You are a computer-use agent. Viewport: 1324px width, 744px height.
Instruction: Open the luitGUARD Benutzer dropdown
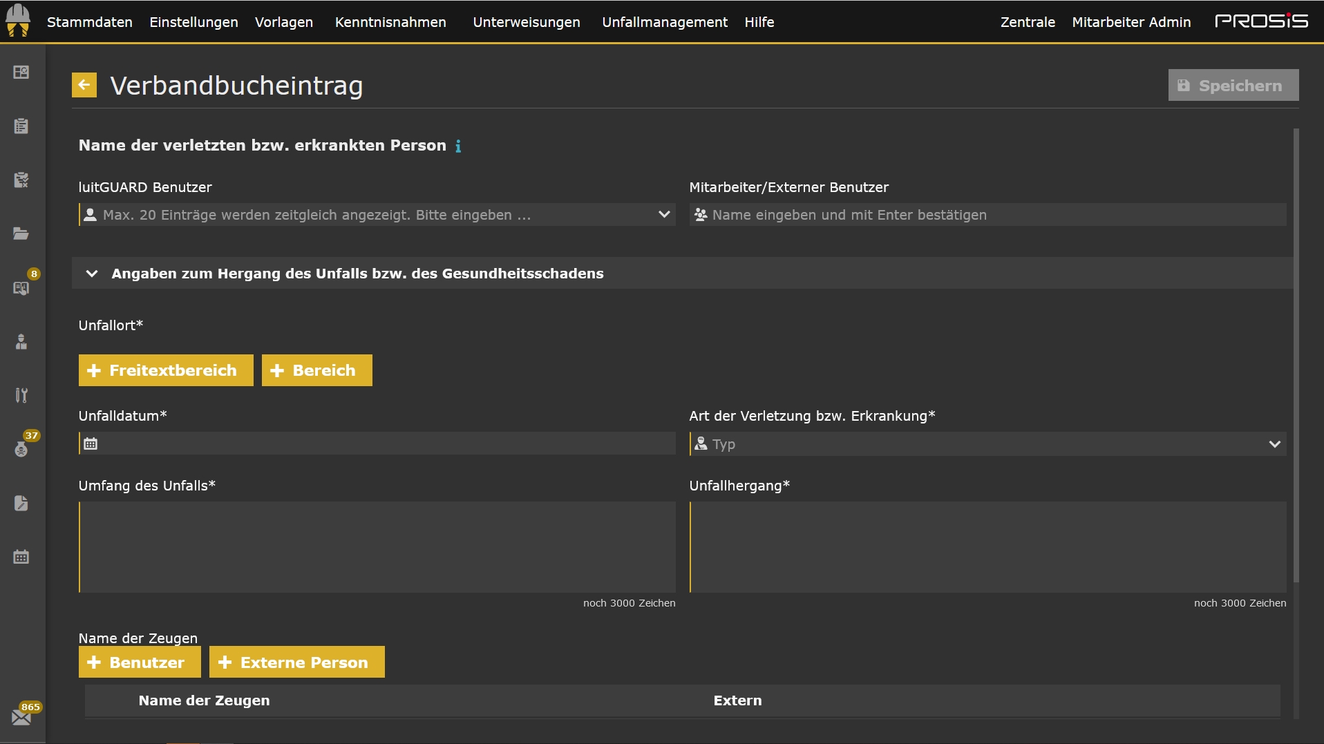click(x=377, y=215)
